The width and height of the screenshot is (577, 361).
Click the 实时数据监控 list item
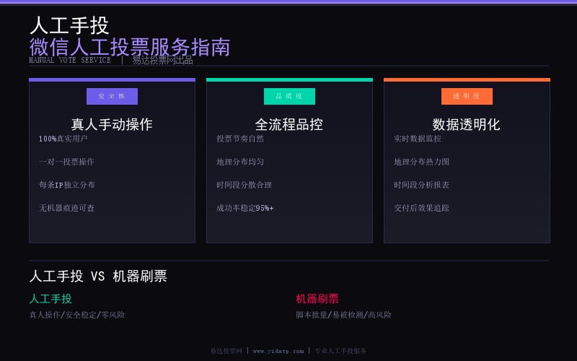pyautogui.click(x=418, y=139)
